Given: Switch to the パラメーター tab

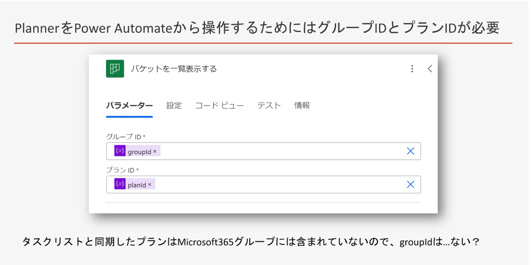Looking at the screenshot, I should click(x=129, y=105).
